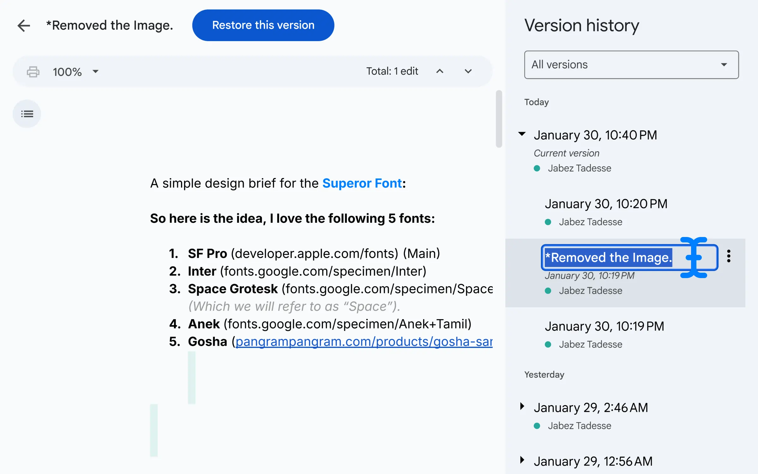
Task: Click the back arrow to exit version history
Action: (x=24, y=26)
